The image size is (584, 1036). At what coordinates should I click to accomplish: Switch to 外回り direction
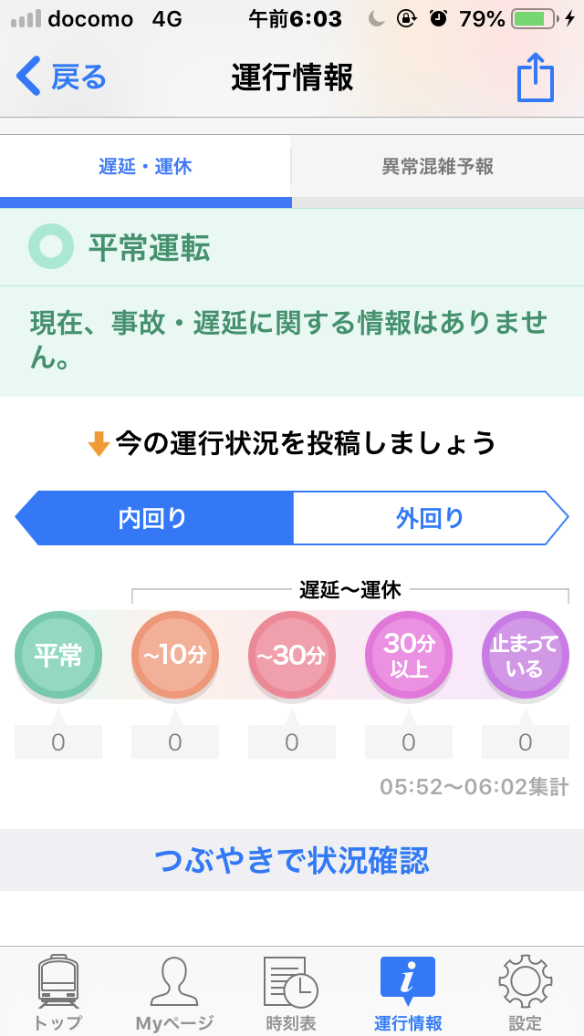coord(430,518)
